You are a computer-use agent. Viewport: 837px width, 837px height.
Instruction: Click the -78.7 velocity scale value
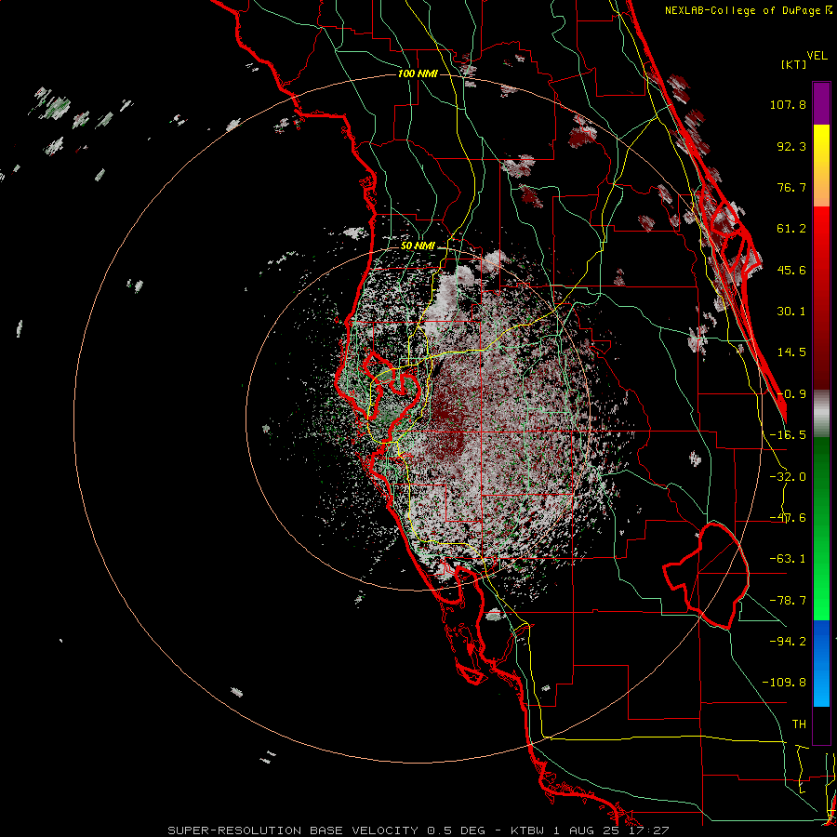[x=788, y=601]
